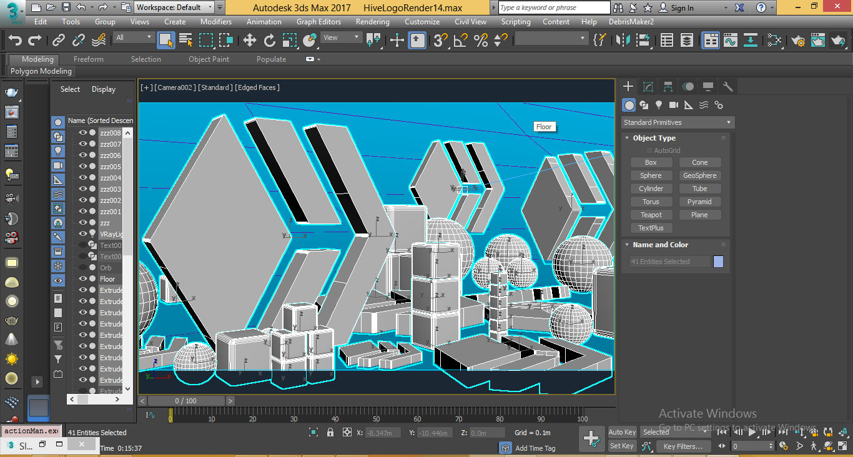Click the TextPlus object button

[651, 228]
